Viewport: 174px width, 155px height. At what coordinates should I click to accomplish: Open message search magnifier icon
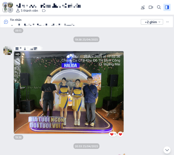click(159, 7)
